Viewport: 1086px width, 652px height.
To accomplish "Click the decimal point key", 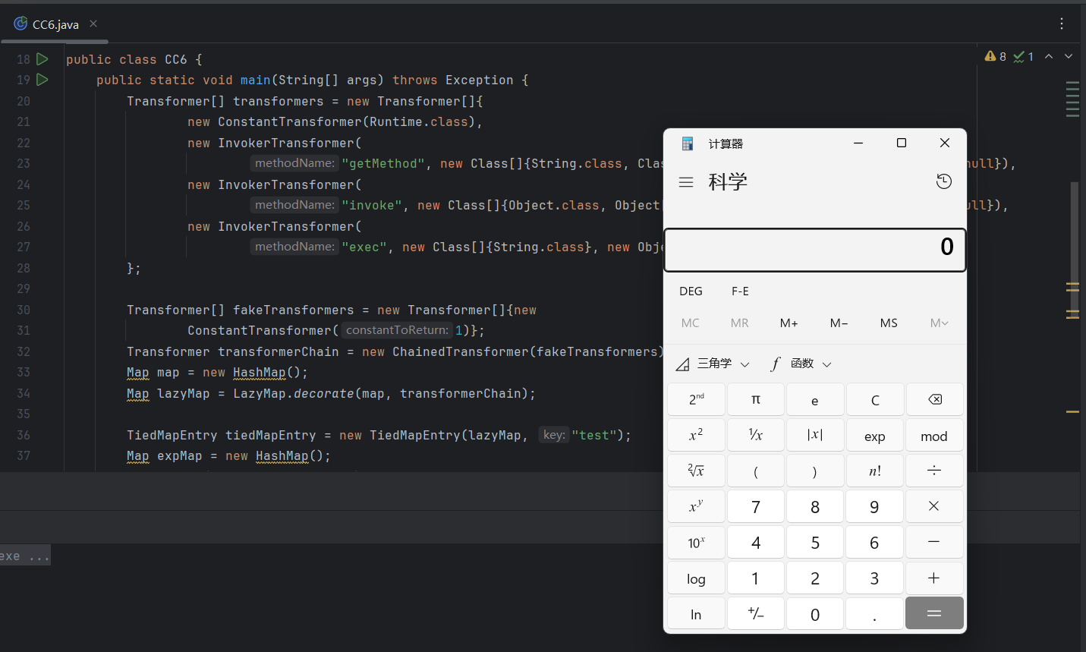I will (875, 614).
